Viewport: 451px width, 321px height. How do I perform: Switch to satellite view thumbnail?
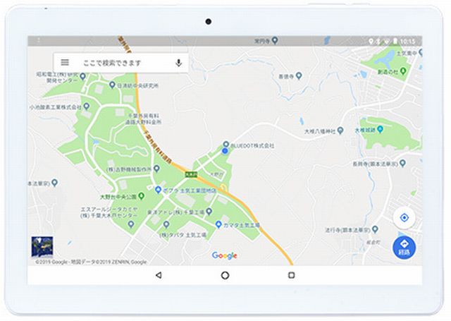coord(42,246)
